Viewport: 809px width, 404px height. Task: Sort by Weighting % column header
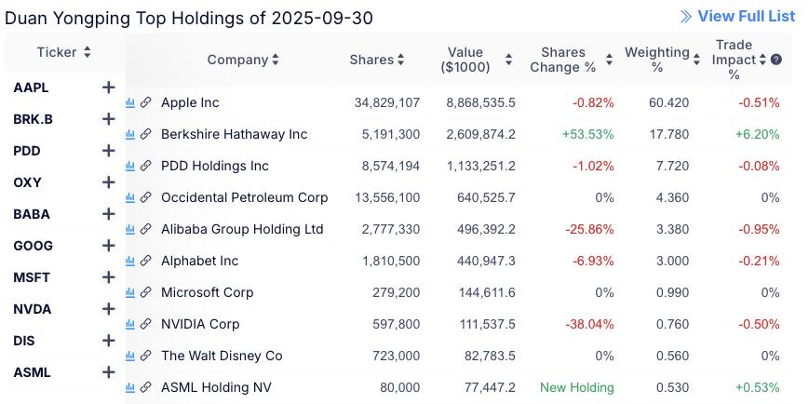tap(662, 60)
